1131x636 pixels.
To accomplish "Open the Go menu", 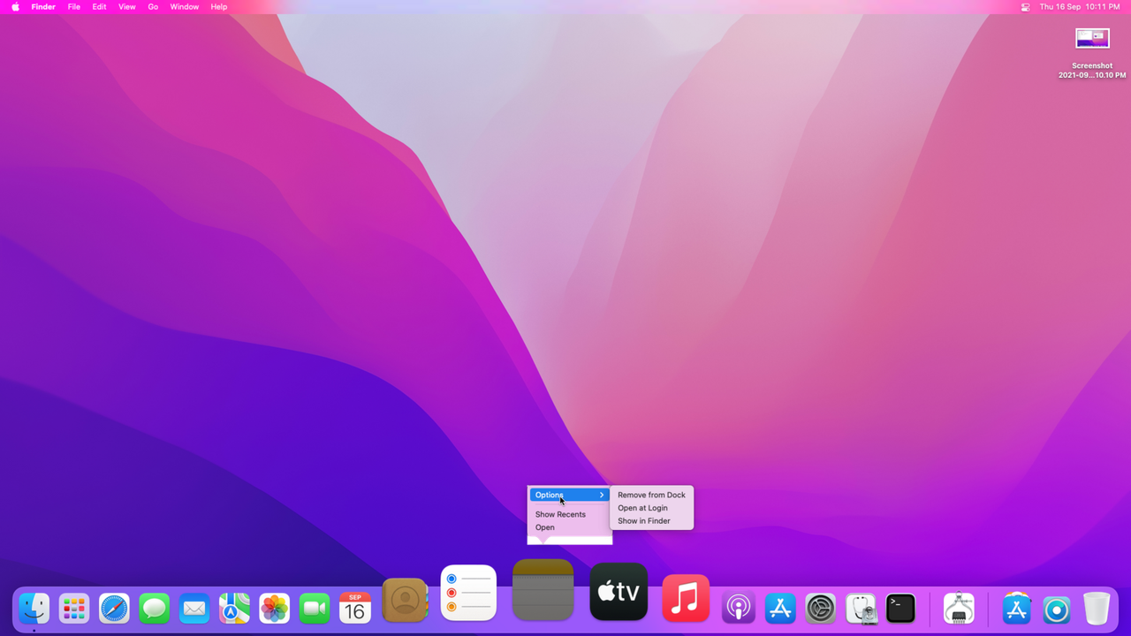I will pos(153,7).
